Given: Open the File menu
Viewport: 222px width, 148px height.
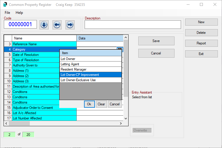Looking at the screenshot, I should pyautogui.click(x=7, y=13).
